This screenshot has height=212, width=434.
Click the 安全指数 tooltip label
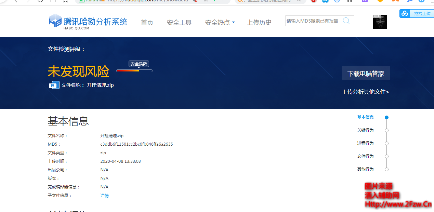[139, 64]
